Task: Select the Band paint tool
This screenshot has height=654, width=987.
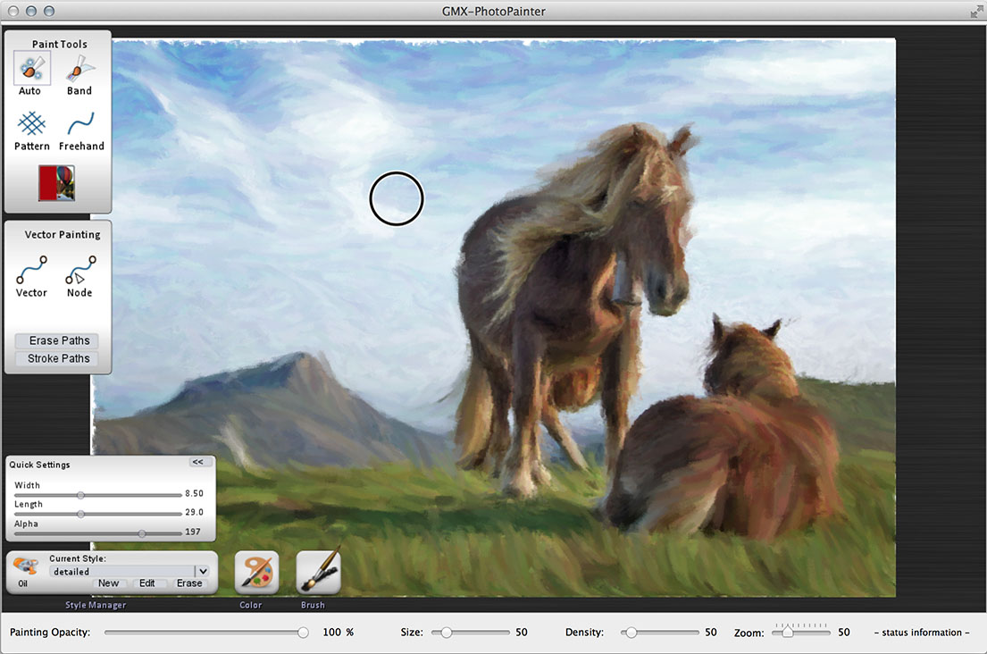Action: coord(79,69)
